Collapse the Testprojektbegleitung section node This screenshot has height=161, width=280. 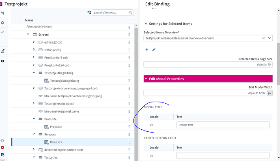[x=34, y=73]
